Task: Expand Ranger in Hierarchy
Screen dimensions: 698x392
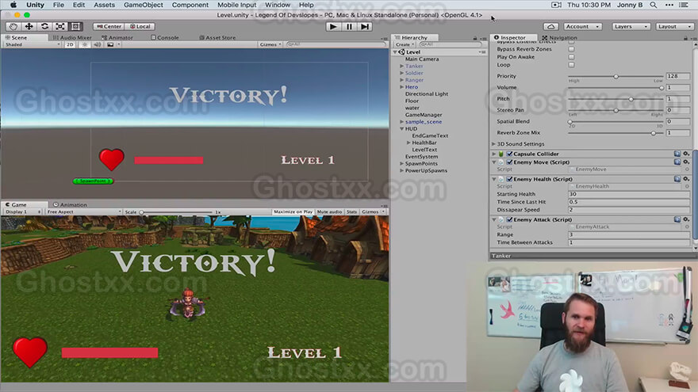Action: [x=401, y=80]
